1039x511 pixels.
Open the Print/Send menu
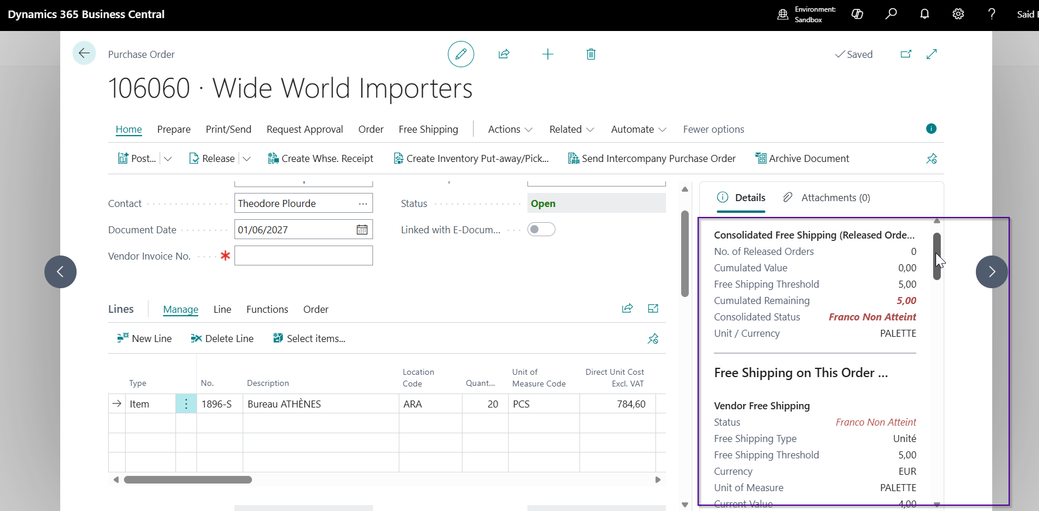pyautogui.click(x=229, y=129)
